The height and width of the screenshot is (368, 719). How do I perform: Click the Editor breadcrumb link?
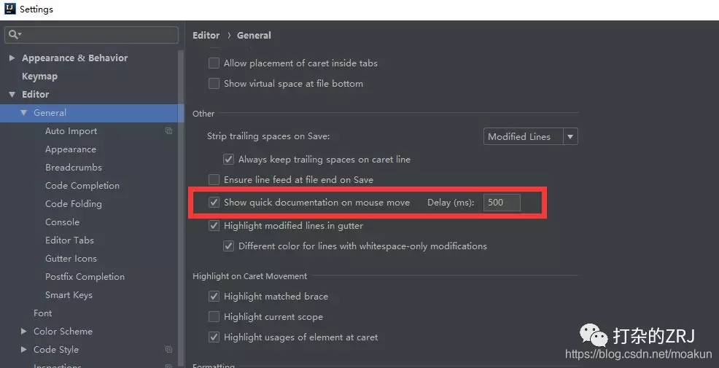(x=206, y=35)
